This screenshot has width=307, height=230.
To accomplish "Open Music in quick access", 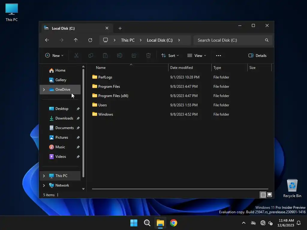I will [60, 147].
